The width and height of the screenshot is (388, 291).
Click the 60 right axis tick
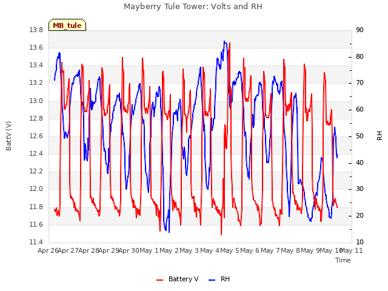click(x=360, y=110)
